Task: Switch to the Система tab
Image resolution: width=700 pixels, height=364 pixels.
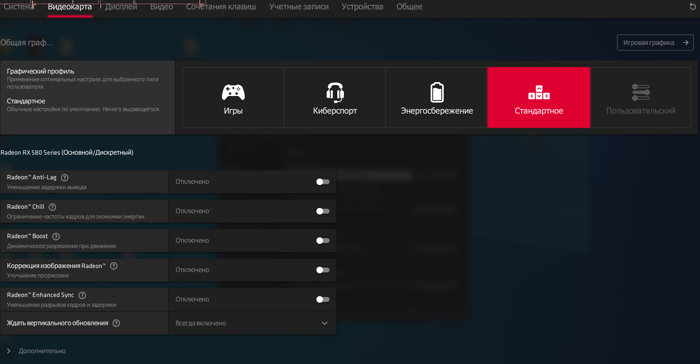Action: [x=19, y=7]
